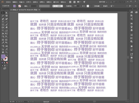Open the Layers panel icon
139x103 pixels.
coord(132,58)
